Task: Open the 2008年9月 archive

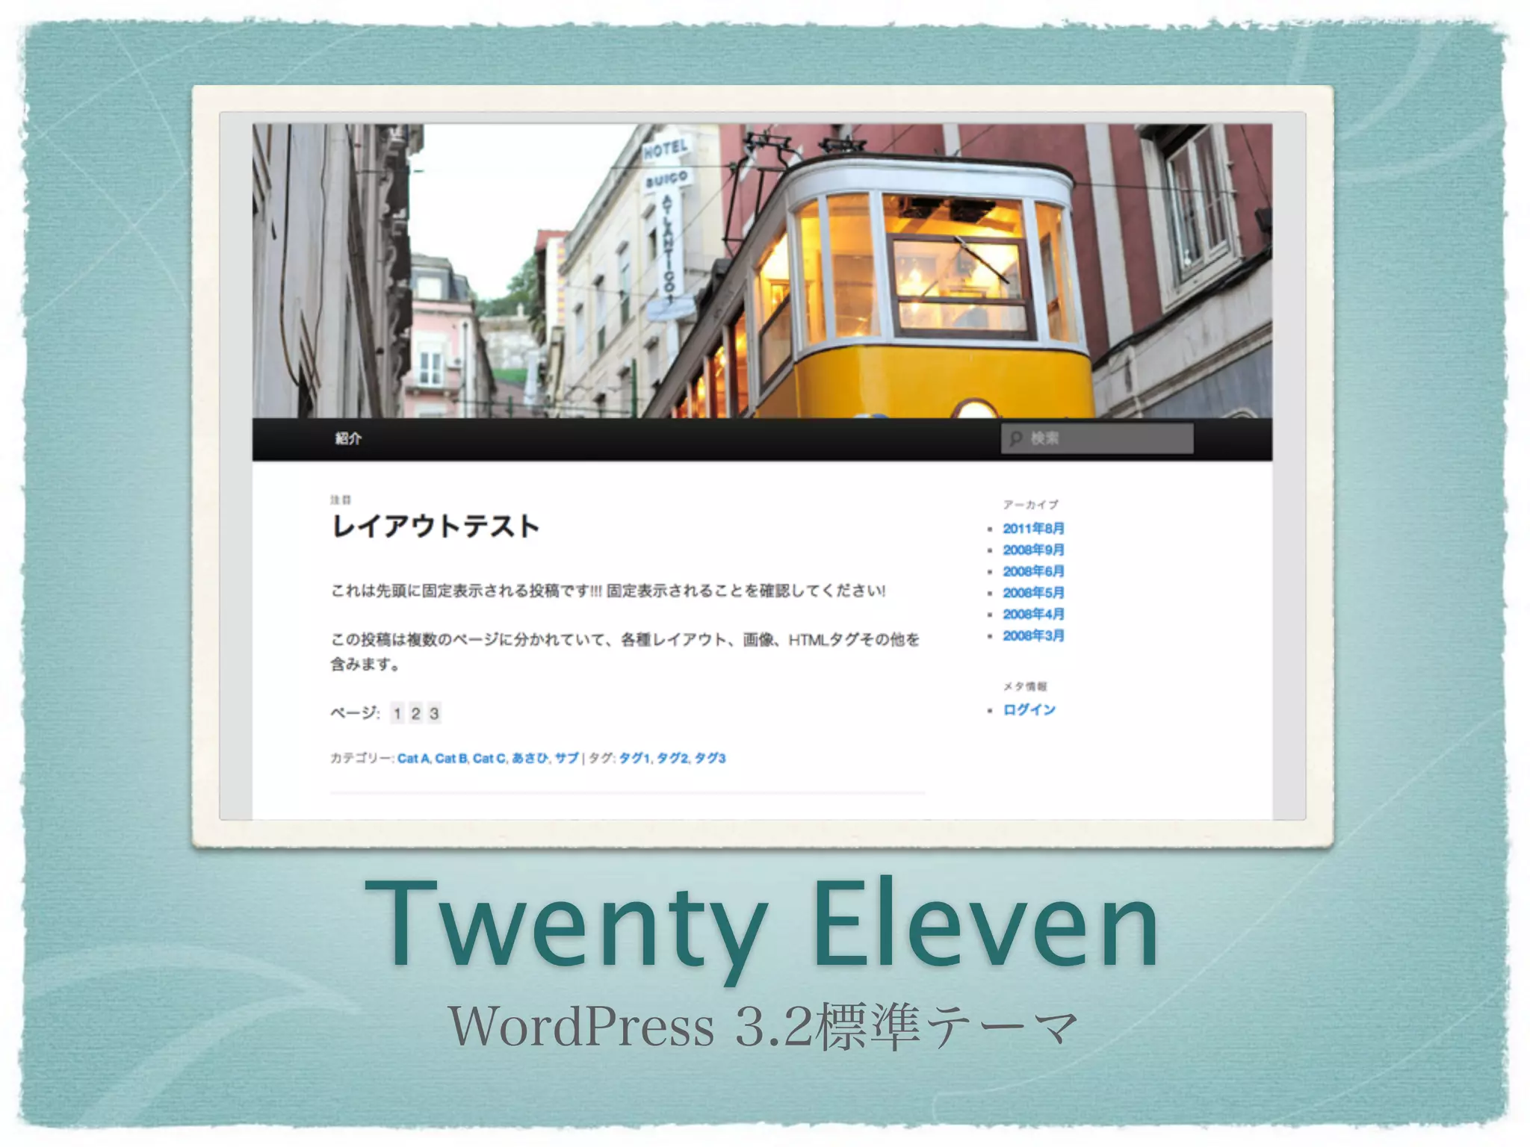Action: (x=1033, y=550)
